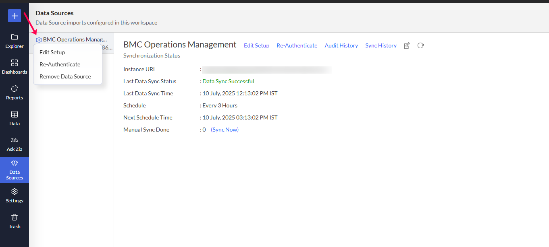The width and height of the screenshot is (549, 247).
Task: Go to Dashboards in the sidebar
Action: [x=15, y=63]
